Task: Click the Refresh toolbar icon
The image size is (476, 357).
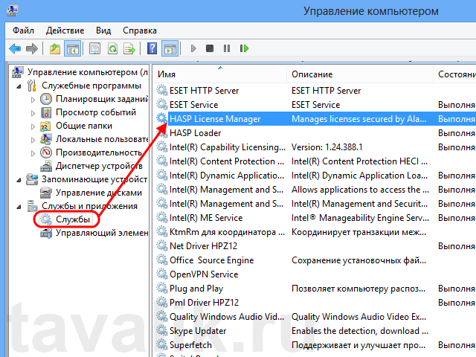Action: click(x=112, y=49)
